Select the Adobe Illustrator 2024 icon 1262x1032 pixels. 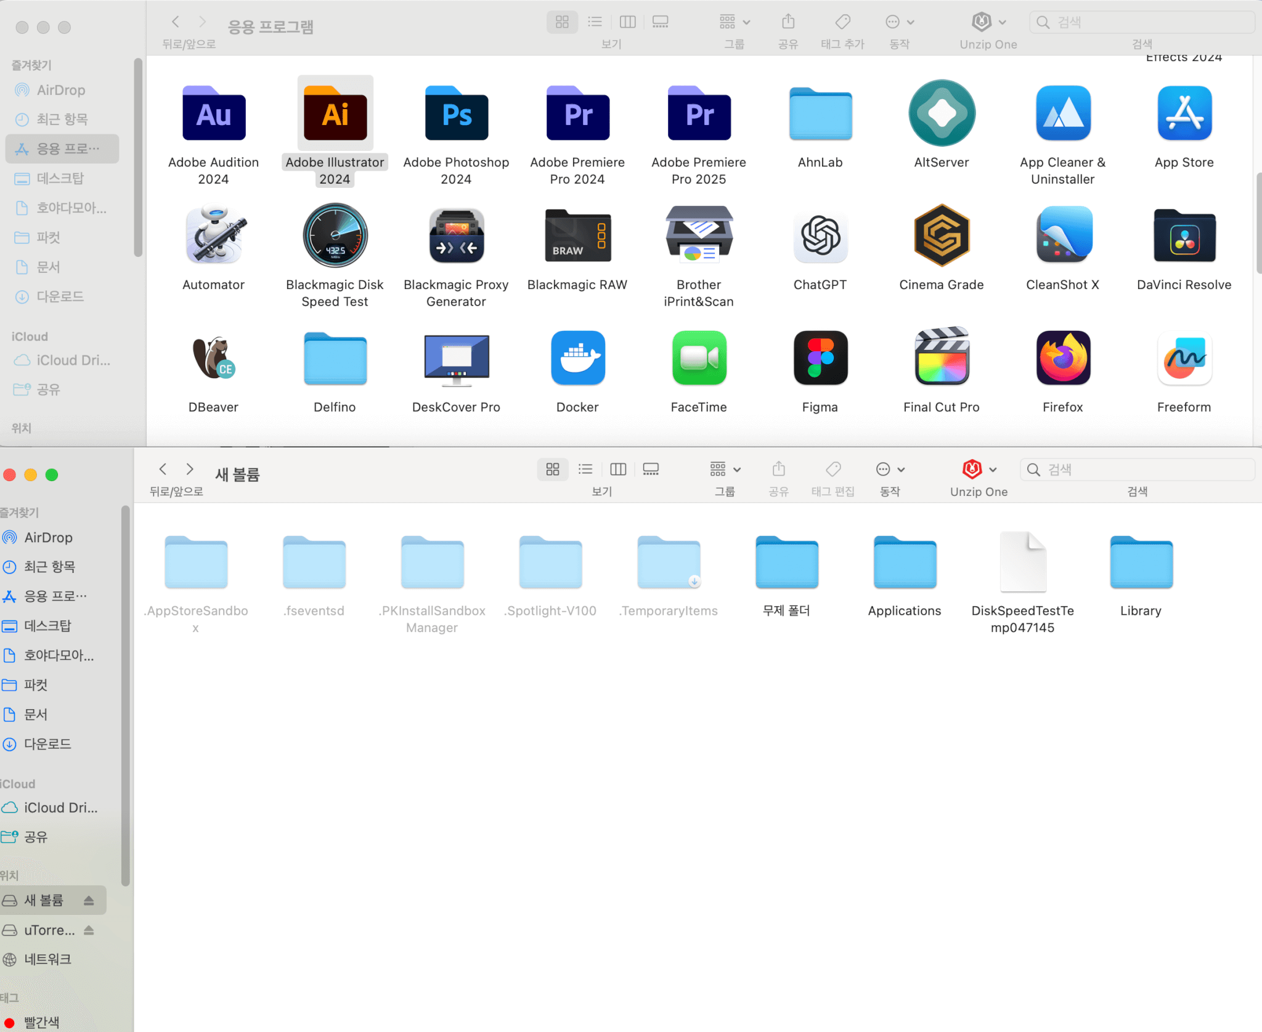tap(335, 113)
